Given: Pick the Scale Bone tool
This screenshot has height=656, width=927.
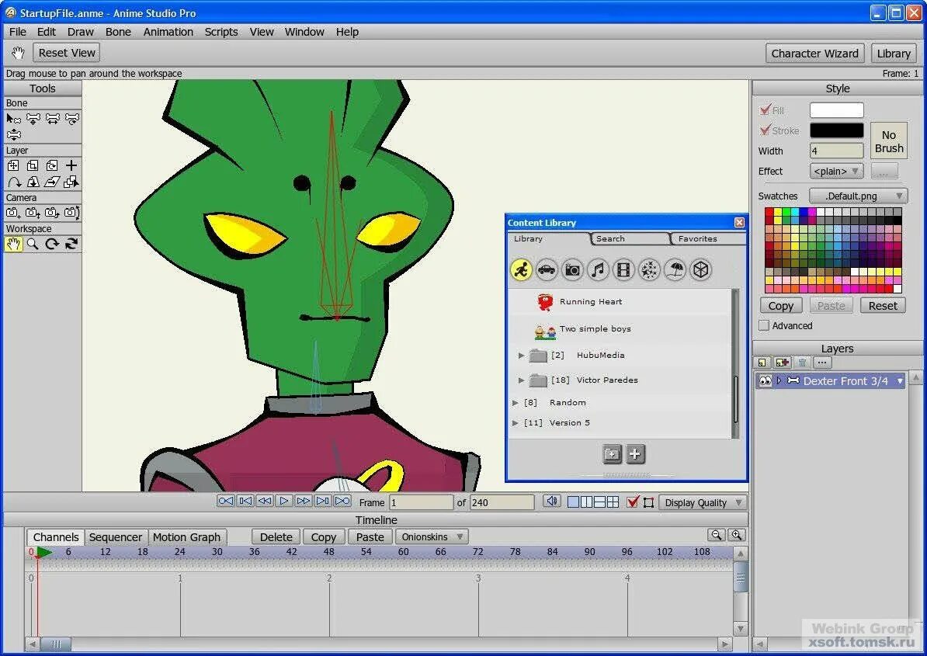Looking at the screenshot, I should point(53,119).
